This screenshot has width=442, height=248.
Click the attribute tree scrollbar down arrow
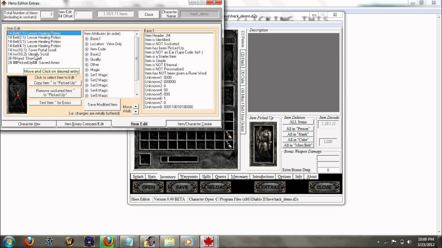pos(137,94)
